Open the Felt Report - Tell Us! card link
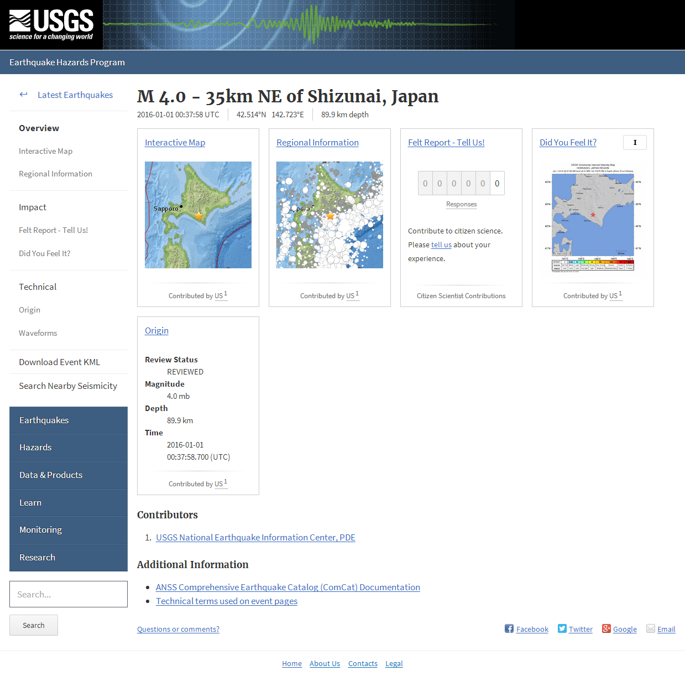Image resolution: width=685 pixels, height=676 pixels. [446, 142]
